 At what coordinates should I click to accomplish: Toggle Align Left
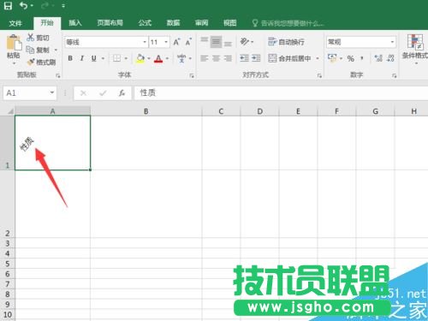205,58
